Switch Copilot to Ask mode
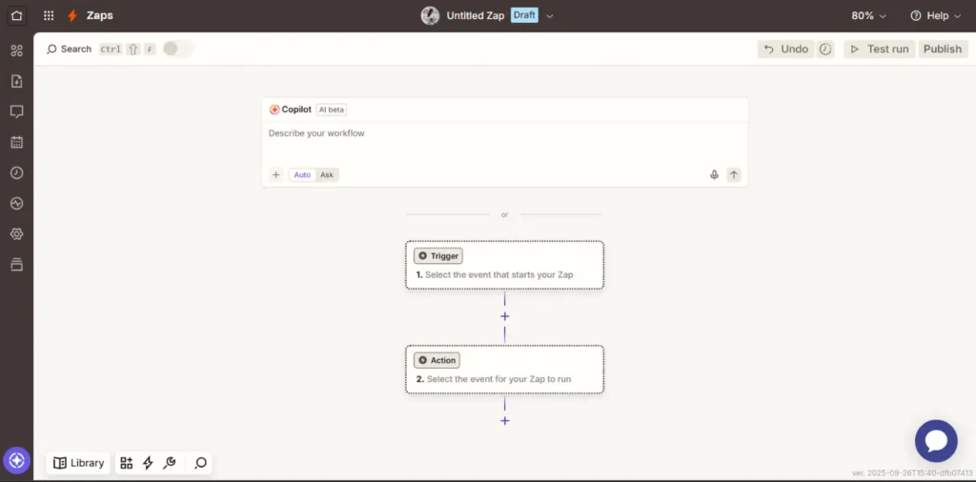 tap(327, 174)
